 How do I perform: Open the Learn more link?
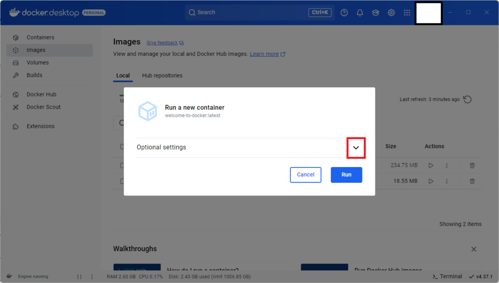pos(268,54)
